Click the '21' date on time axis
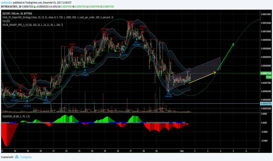 (53, 151)
